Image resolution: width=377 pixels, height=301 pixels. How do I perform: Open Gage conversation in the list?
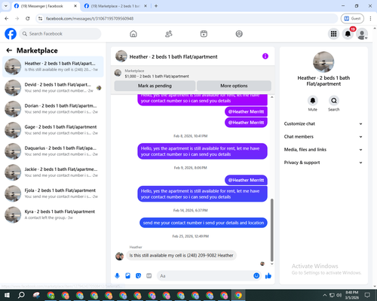[x=53, y=130]
